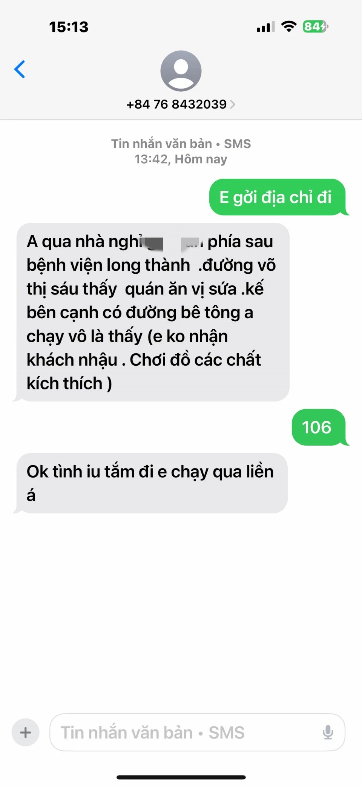The image size is (362, 786).
Task: Tap the cellular signal bars
Action: coord(266,27)
